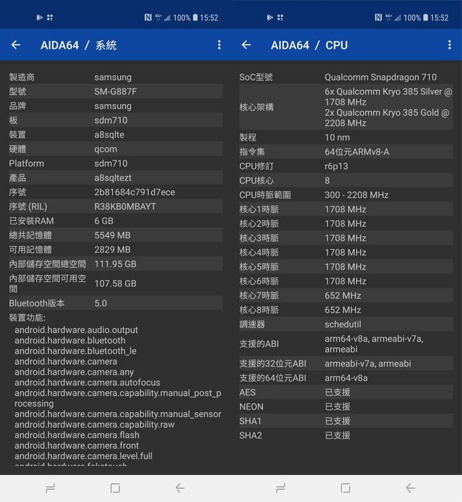Select 品牌 samsung value
Image resolution: width=462 pixels, height=502 pixels.
pyautogui.click(x=113, y=106)
